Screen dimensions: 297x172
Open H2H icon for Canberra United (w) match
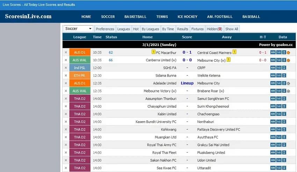[273, 60]
